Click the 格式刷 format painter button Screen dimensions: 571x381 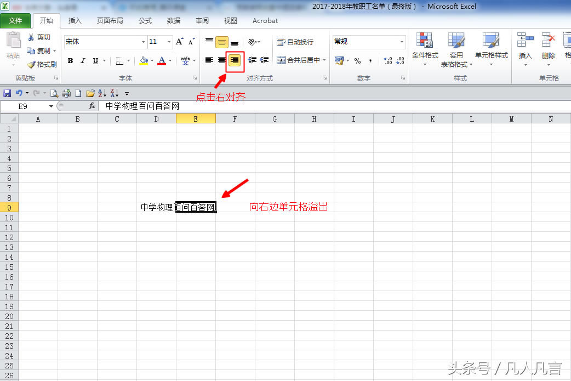44,64
